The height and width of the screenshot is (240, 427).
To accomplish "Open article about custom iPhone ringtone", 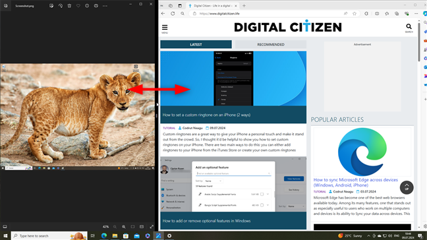I will [206, 115].
